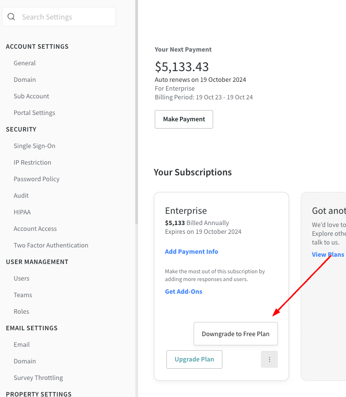This screenshot has width=346, height=397.
Task: Open Sub Account settings
Action: pos(32,96)
